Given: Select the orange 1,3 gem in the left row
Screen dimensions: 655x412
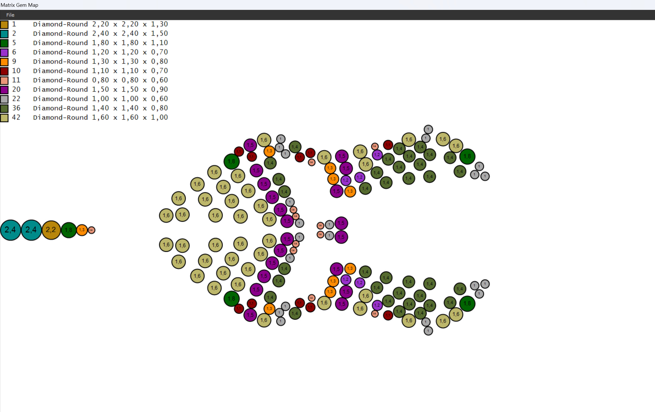Looking at the screenshot, I should tap(82, 230).
